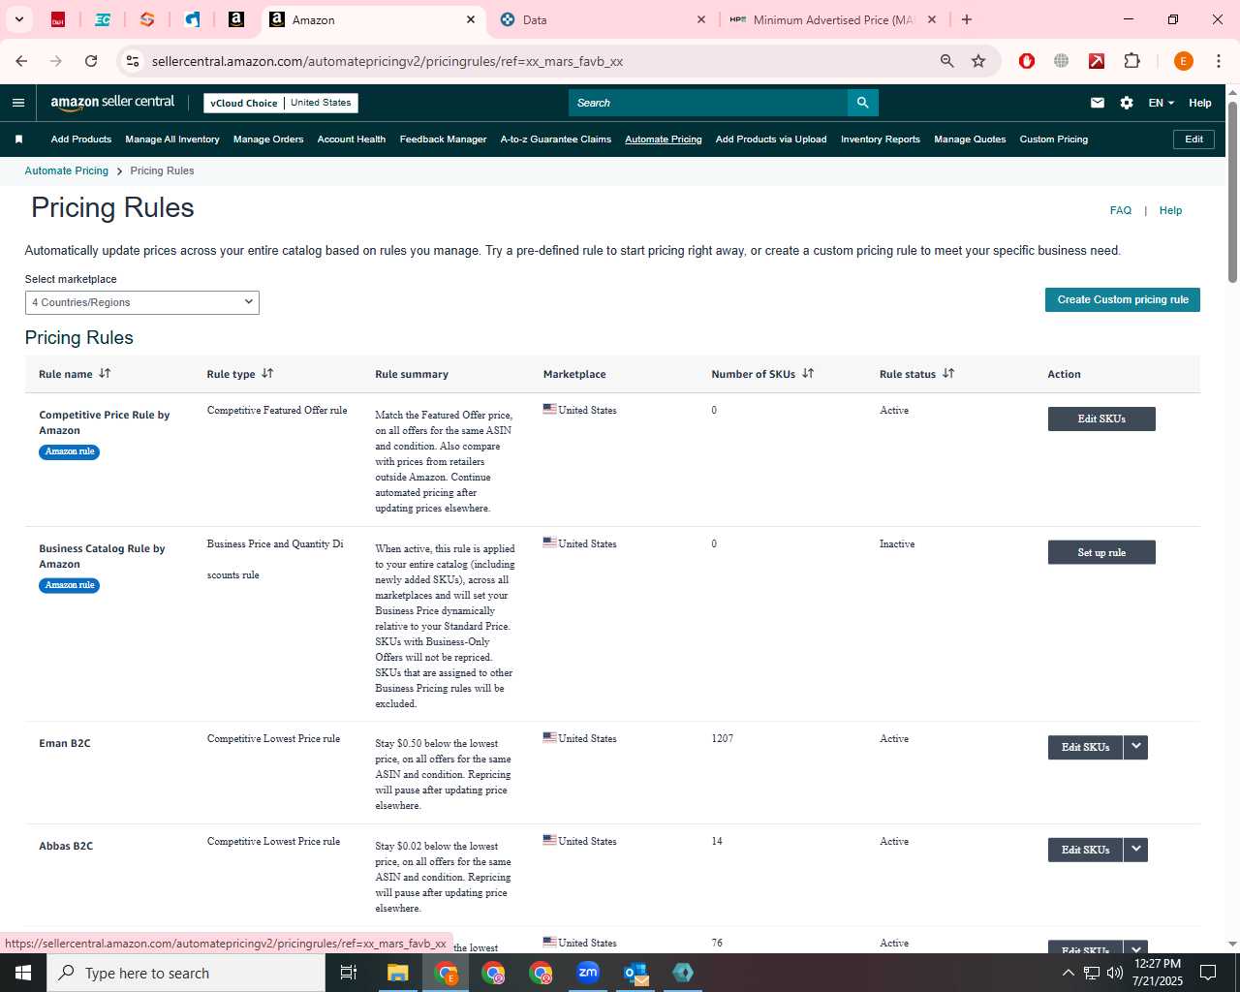Edit SKUs for Eman B2C
The image size is (1240, 992).
click(1085, 747)
